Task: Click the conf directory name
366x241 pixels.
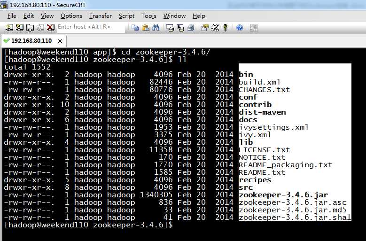Action: coord(248,97)
